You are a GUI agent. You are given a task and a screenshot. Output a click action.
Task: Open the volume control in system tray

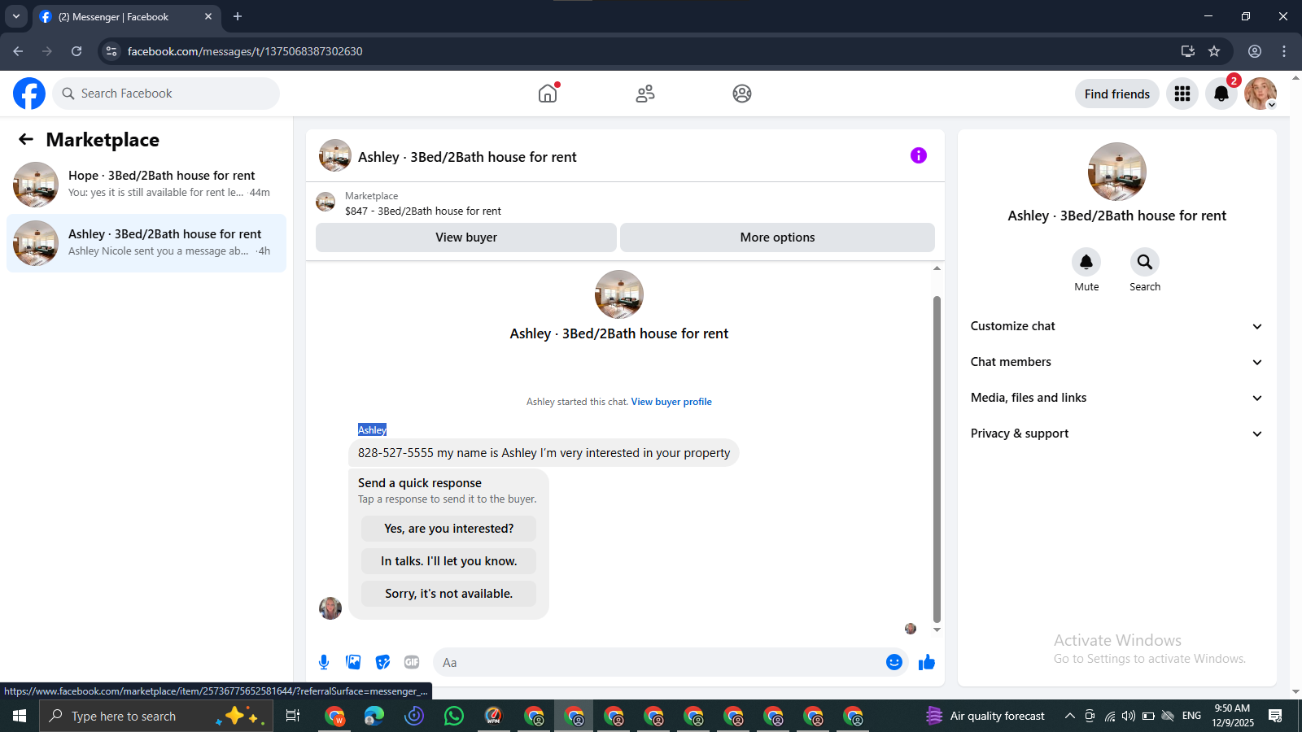pos(1129,716)
